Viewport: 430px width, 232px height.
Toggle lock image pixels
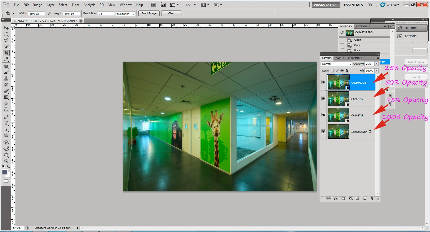(x=337, y=71)
